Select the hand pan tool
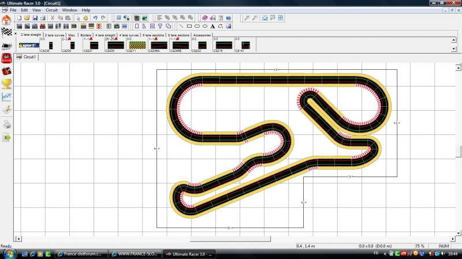This screenshot has width=462, height=259. point(85,18)
